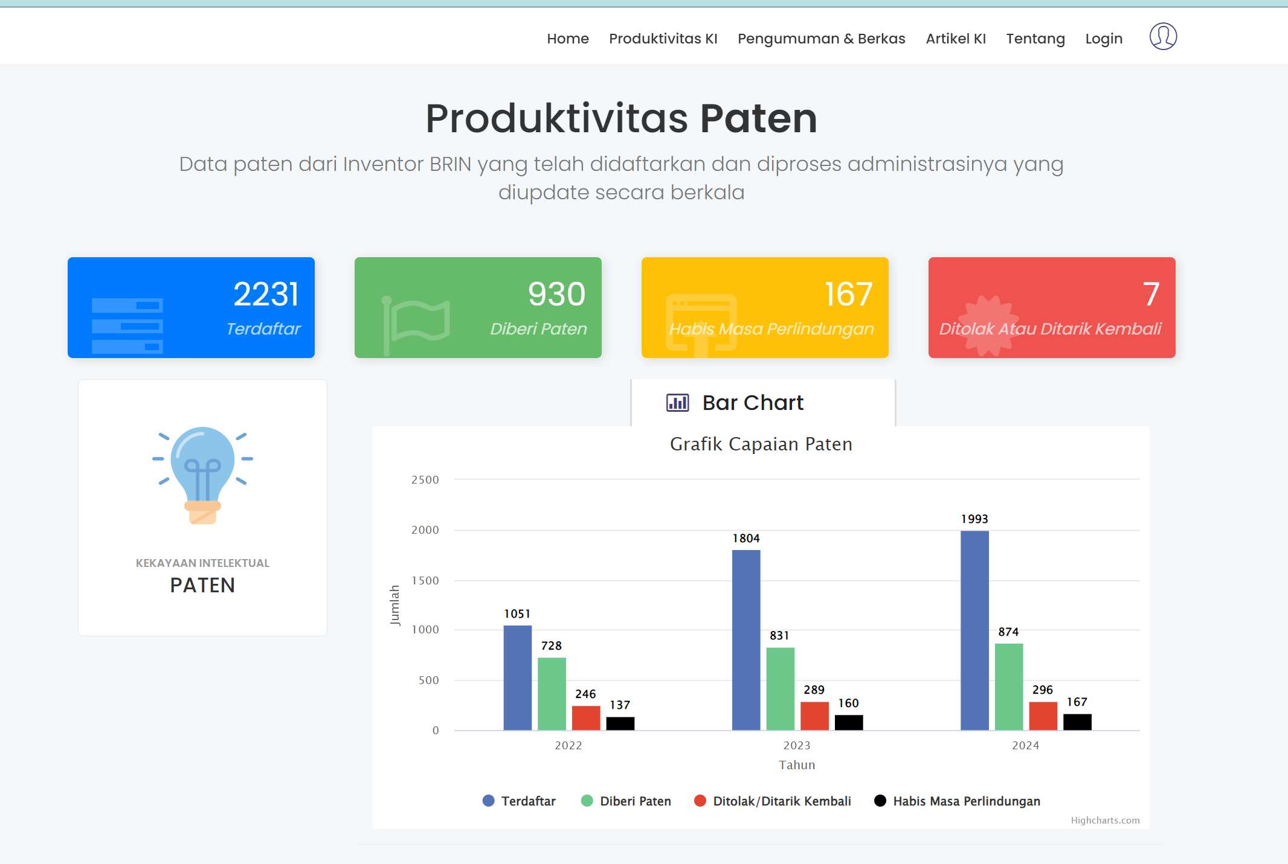Click the 2024 black bar labeled 167
This screenshot has height=864, width=1288.
pyautogui.click(x=1077, y=722)
